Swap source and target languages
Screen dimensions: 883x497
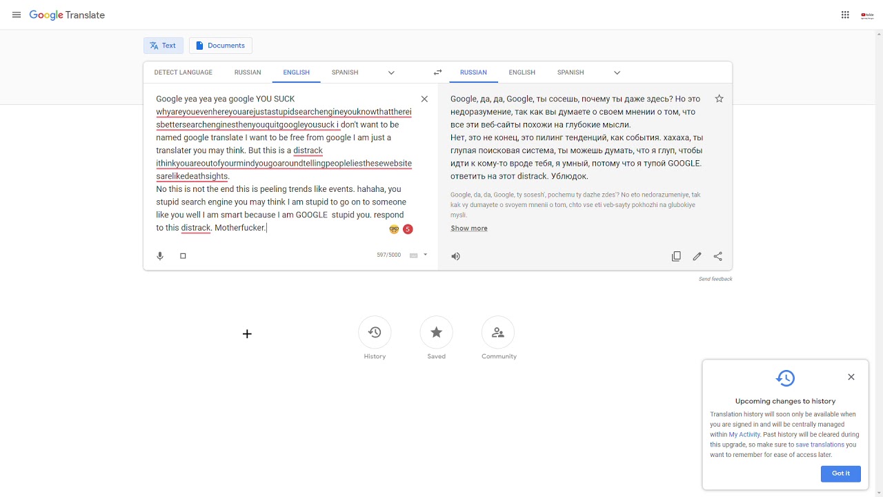coord(437,72)
